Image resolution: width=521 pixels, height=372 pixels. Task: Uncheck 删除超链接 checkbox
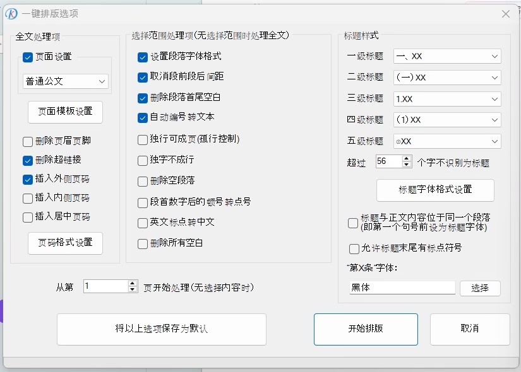coord(28,160)
